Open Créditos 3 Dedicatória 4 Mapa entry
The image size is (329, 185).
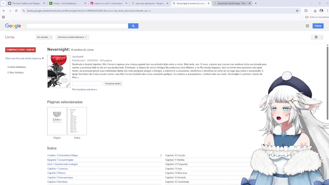pos(62,155)
